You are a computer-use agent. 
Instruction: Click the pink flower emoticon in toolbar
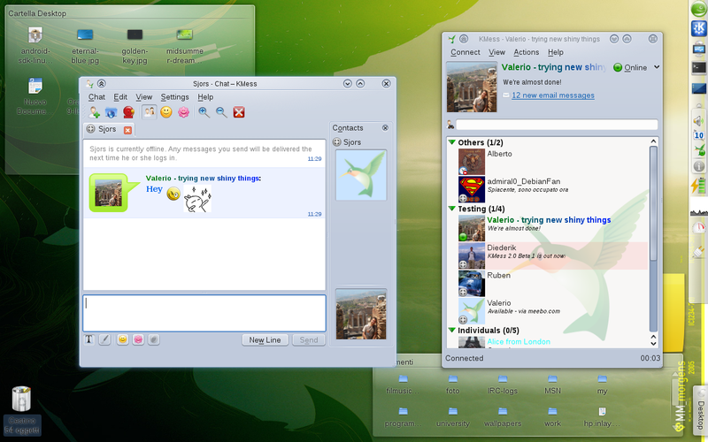pos(184,112)
